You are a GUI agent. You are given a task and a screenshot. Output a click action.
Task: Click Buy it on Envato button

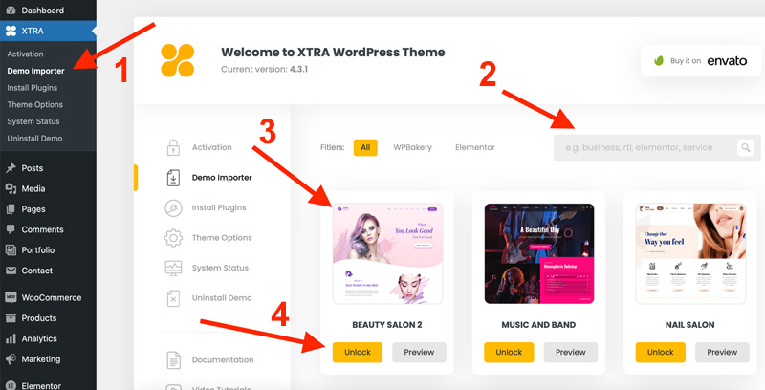701,61
